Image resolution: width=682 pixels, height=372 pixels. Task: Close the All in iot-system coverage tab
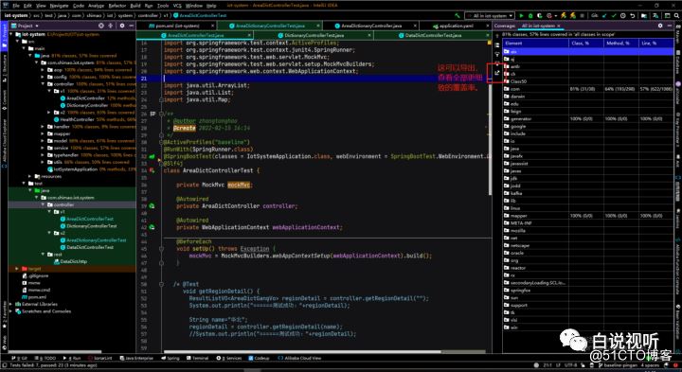(559, 26)
